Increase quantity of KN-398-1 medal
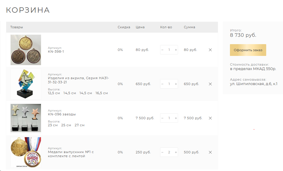Image resolution: width=283 pixels, height=171 pixels. pyautogui.click(x=176, y=50)
